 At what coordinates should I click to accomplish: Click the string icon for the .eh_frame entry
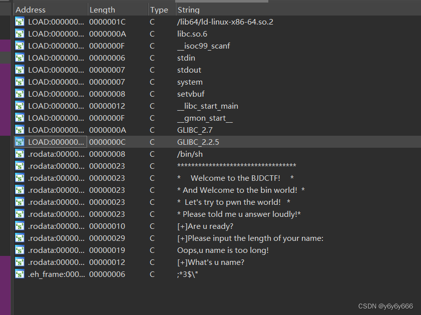tap(19, 274)
